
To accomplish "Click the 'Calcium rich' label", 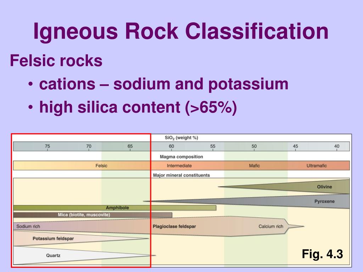I will tap(271, 226).
